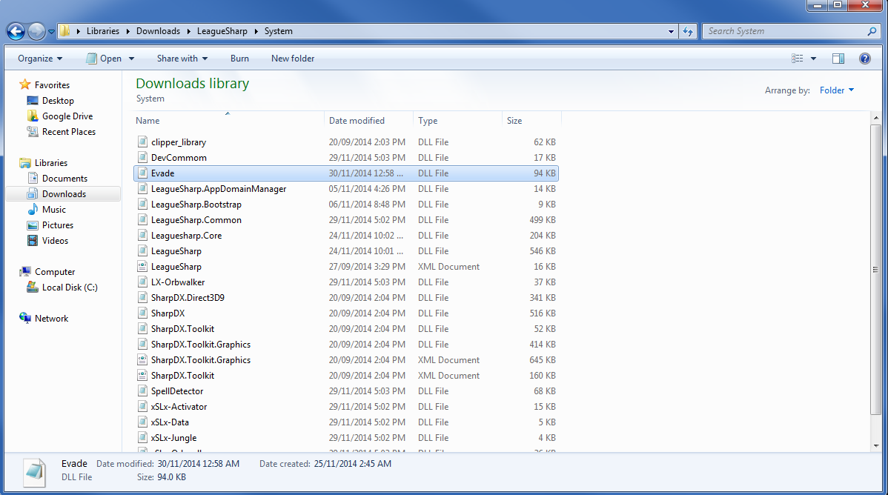Click the Leaguesharp.Core file icon
Screen dimensions: 888x495
pos(143,235)
